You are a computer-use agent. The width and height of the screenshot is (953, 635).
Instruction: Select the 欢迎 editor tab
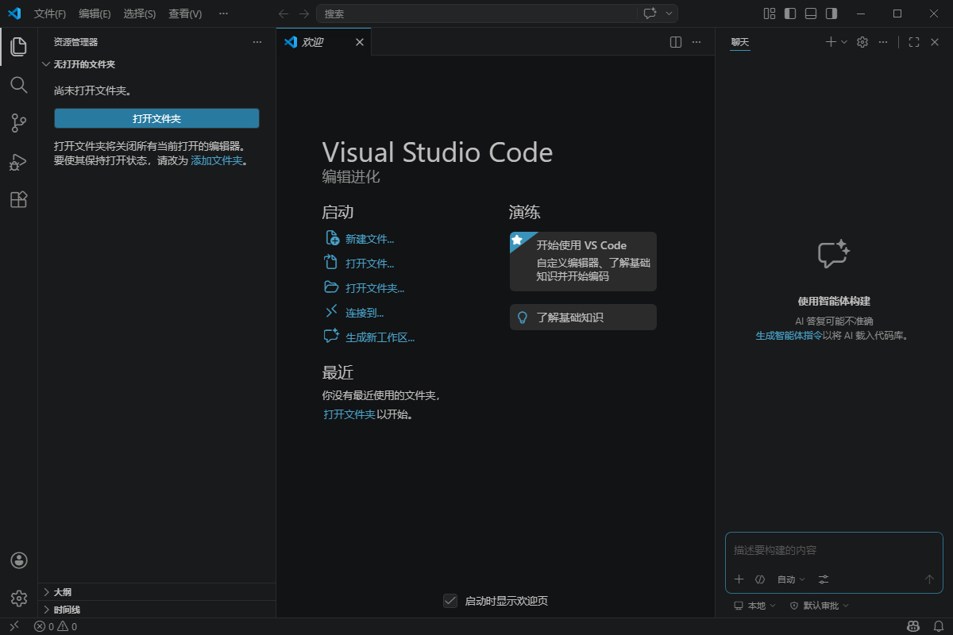click(323, 42)
